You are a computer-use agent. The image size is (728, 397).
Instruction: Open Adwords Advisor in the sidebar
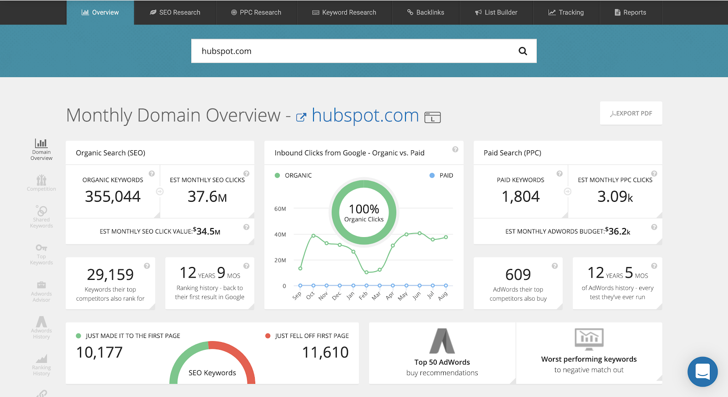41,292
